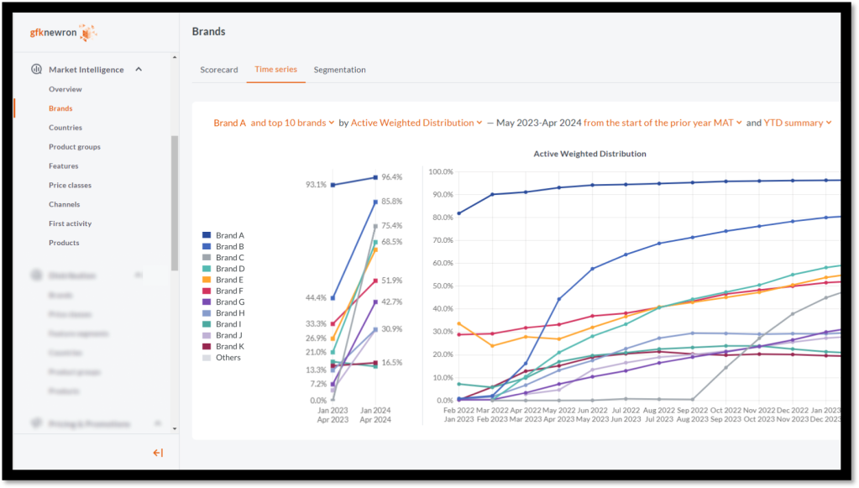Collapse the sidebar with the arrow icon
This screenshot has width=859, height=488.
(158, 453)
